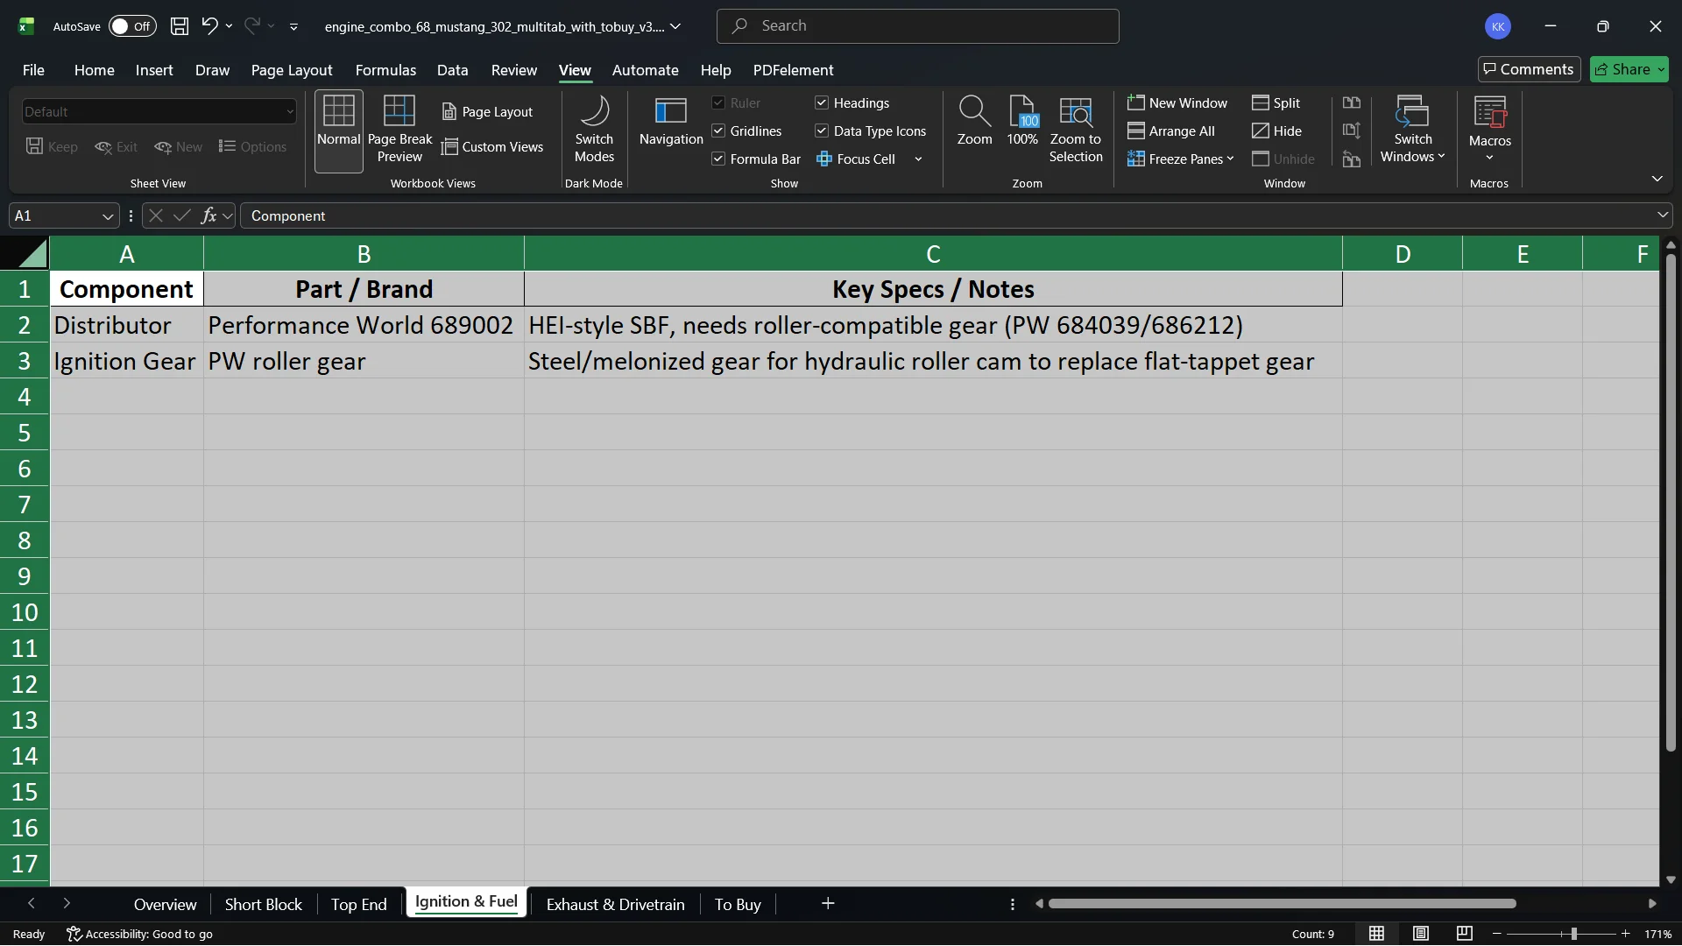Screen dimensions: 1682x946
Task: Click the horizontal scrollbar thumb
Action: click(x=1282, y=903)
